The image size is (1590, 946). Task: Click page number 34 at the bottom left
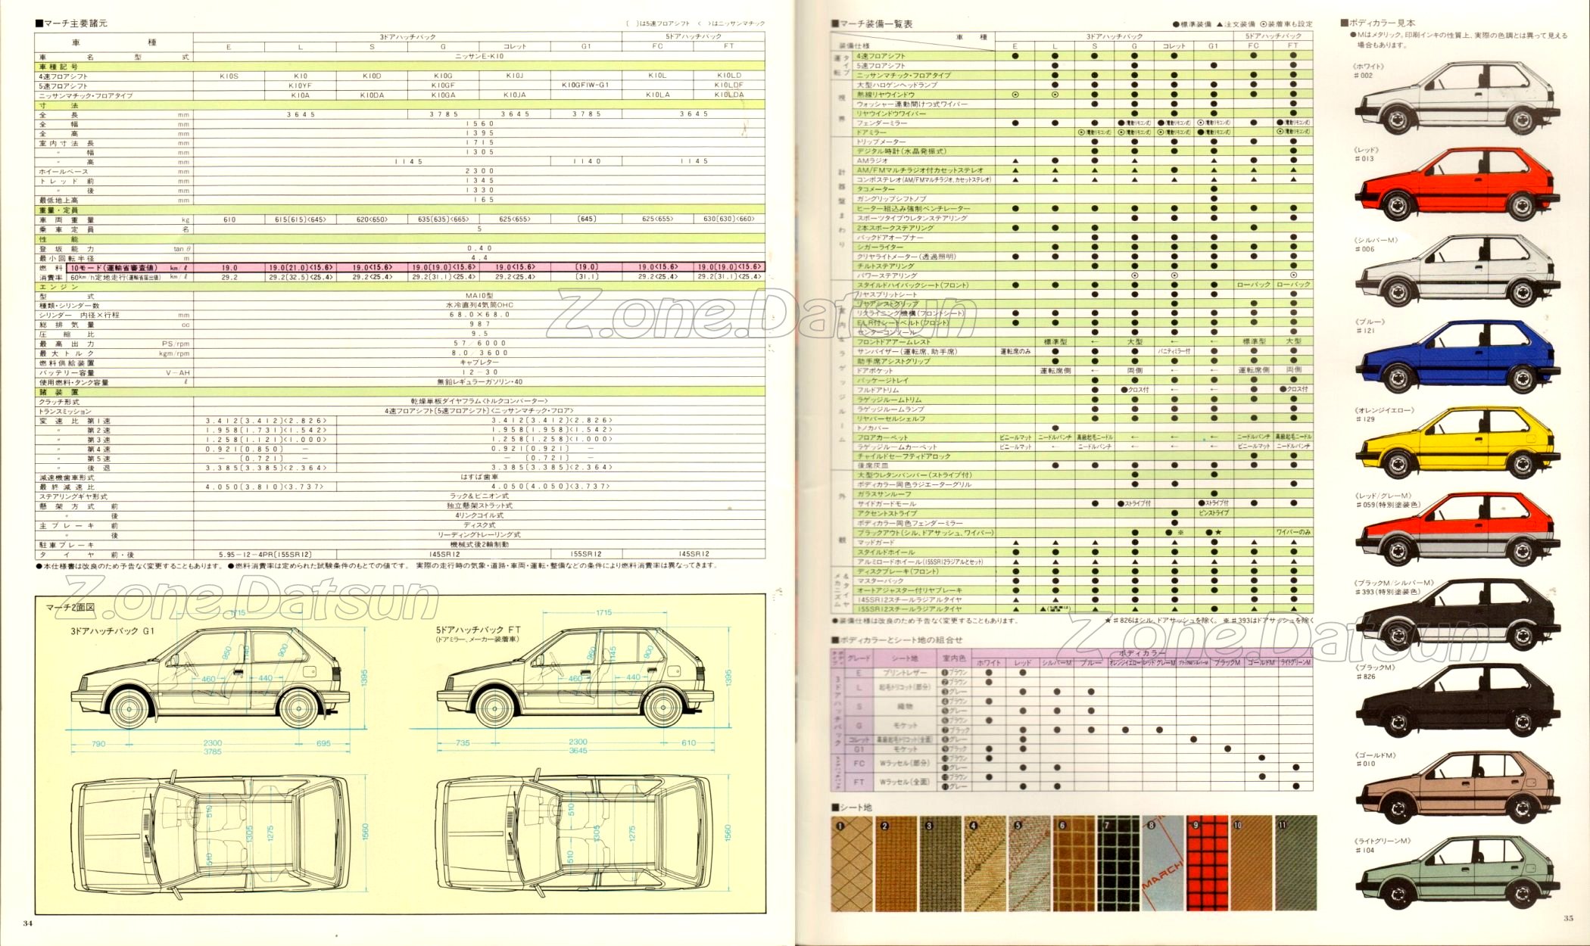tap(28, 923)
